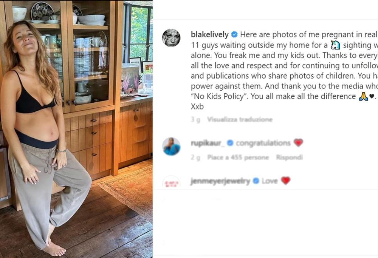Click the jenmeyerjewelry username
The height and width of the screenshot is (258, 378).
[x=220, y=181]
